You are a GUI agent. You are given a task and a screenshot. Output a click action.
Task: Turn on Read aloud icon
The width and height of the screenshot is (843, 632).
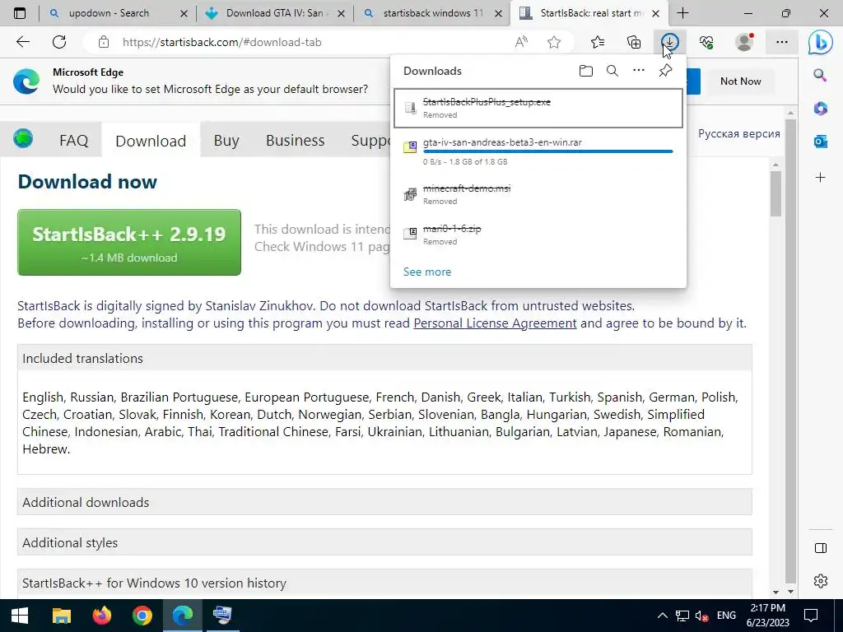click(x=521, y=42)
